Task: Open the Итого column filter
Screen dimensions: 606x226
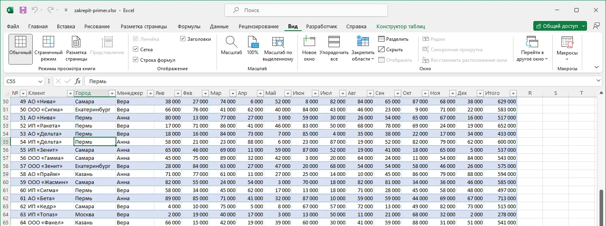Action: point(513,93)
